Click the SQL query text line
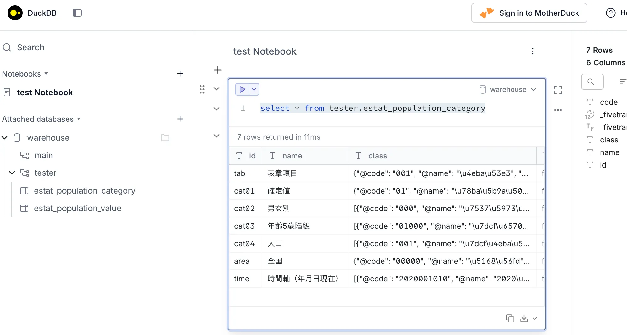 point(373,108)
